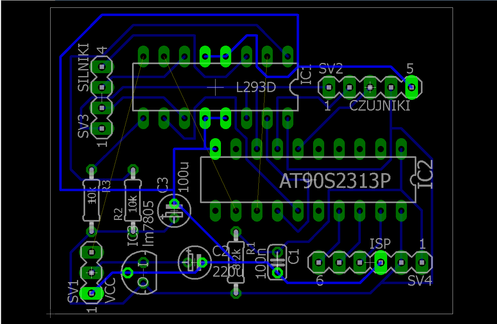Select the highlighted top-left pad of AT90S2313P

click(x=215, y=148)
